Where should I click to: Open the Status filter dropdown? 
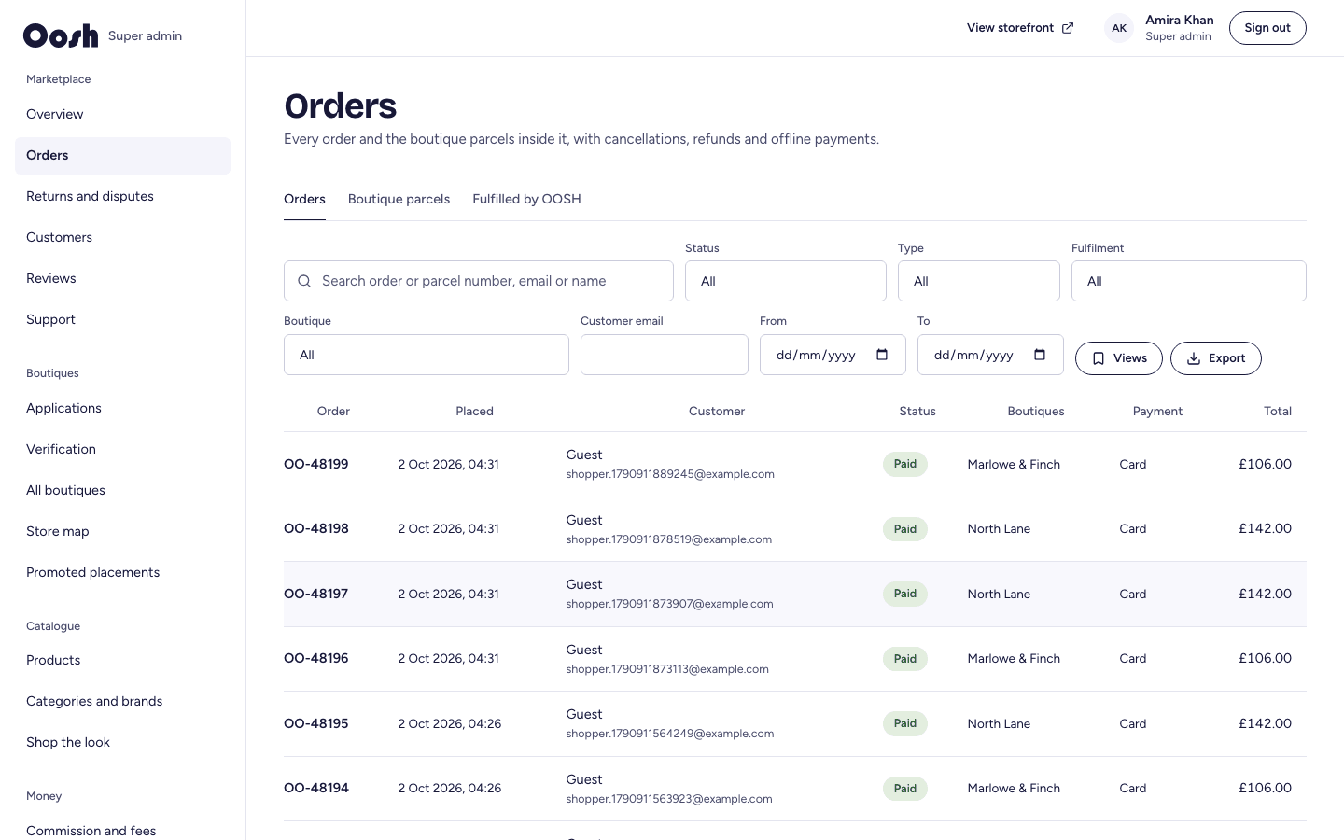pyautogui.click(x=786, y=281)
